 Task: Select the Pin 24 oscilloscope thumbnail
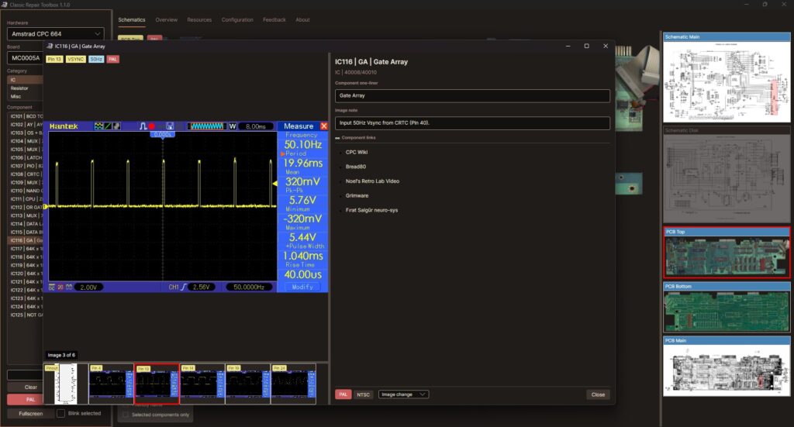click(293, 384)
